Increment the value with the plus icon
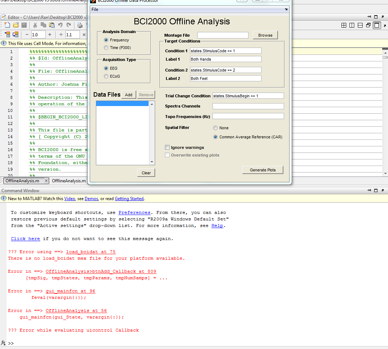 [x=50, y=35]
